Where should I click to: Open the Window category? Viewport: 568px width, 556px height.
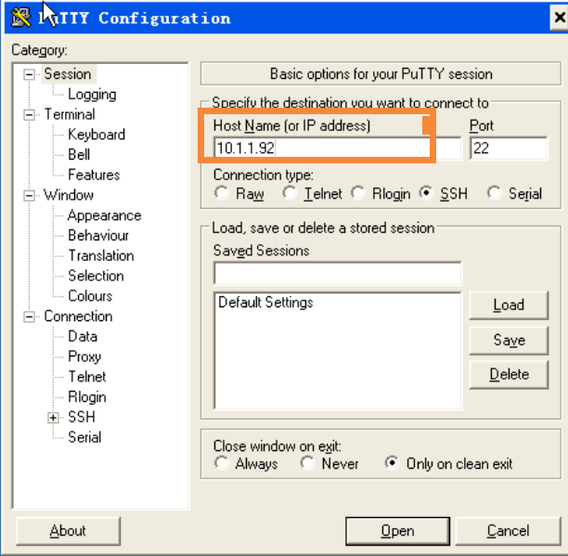click(69, 195)
